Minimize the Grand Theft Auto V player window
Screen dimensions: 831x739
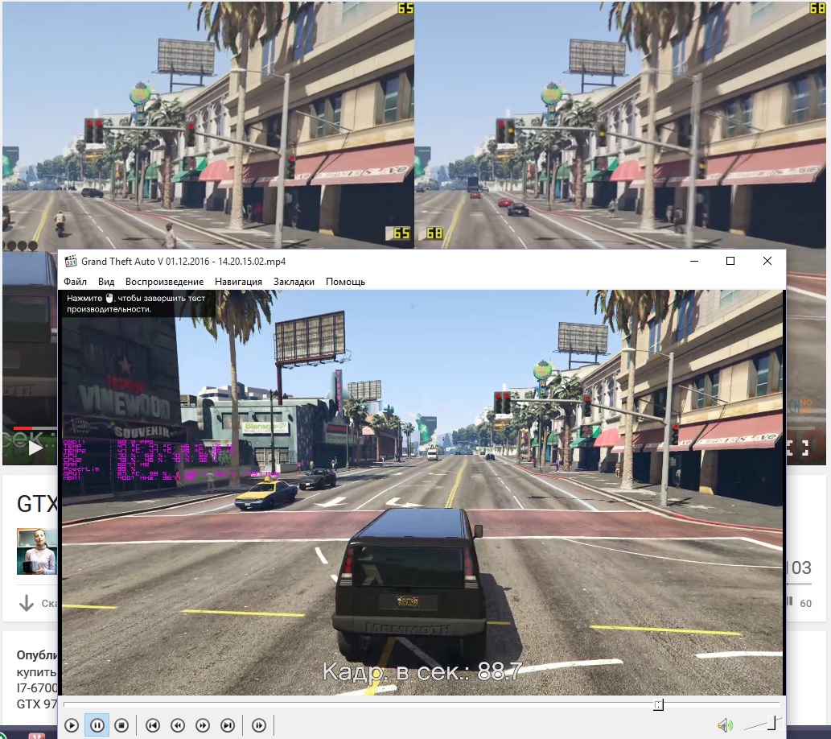tap(694, 261)
